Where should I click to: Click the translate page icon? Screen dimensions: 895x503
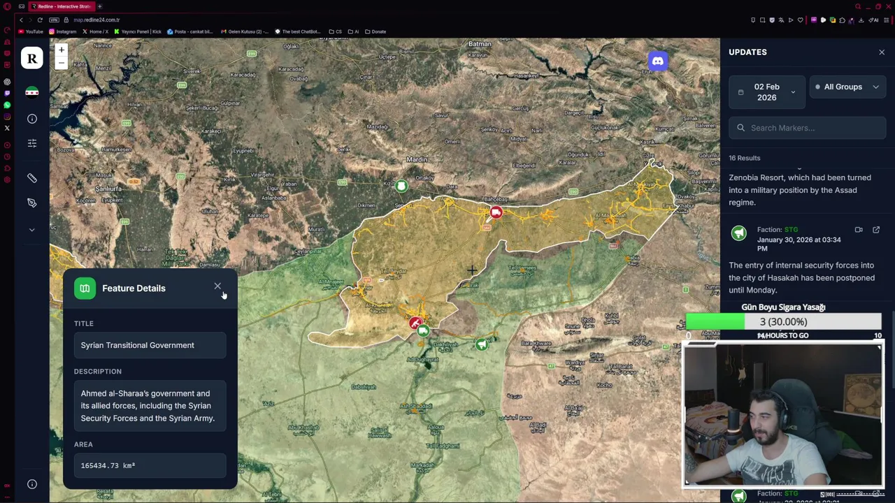(781, 20)
